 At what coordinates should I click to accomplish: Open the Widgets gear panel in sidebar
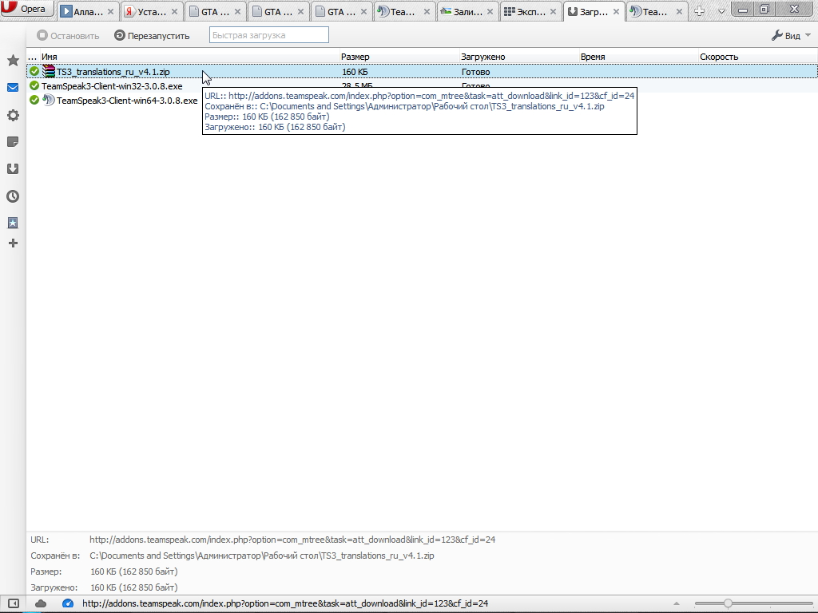13,115
